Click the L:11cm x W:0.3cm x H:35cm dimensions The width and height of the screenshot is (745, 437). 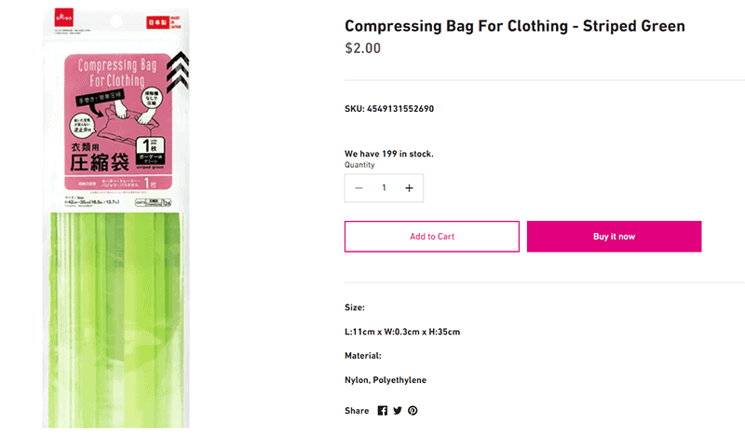(x=402, y=332)
